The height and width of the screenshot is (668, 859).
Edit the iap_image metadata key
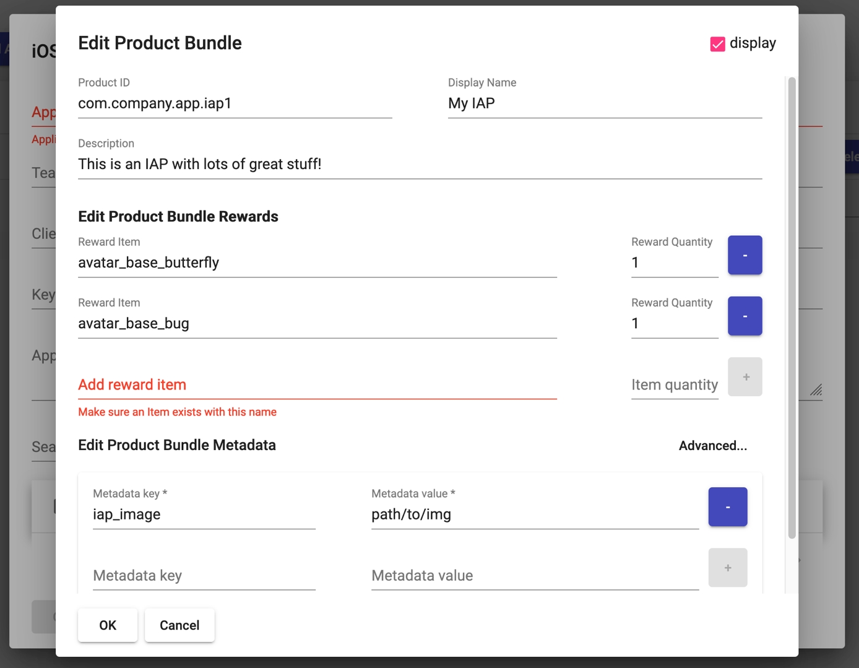click(204, 514)
